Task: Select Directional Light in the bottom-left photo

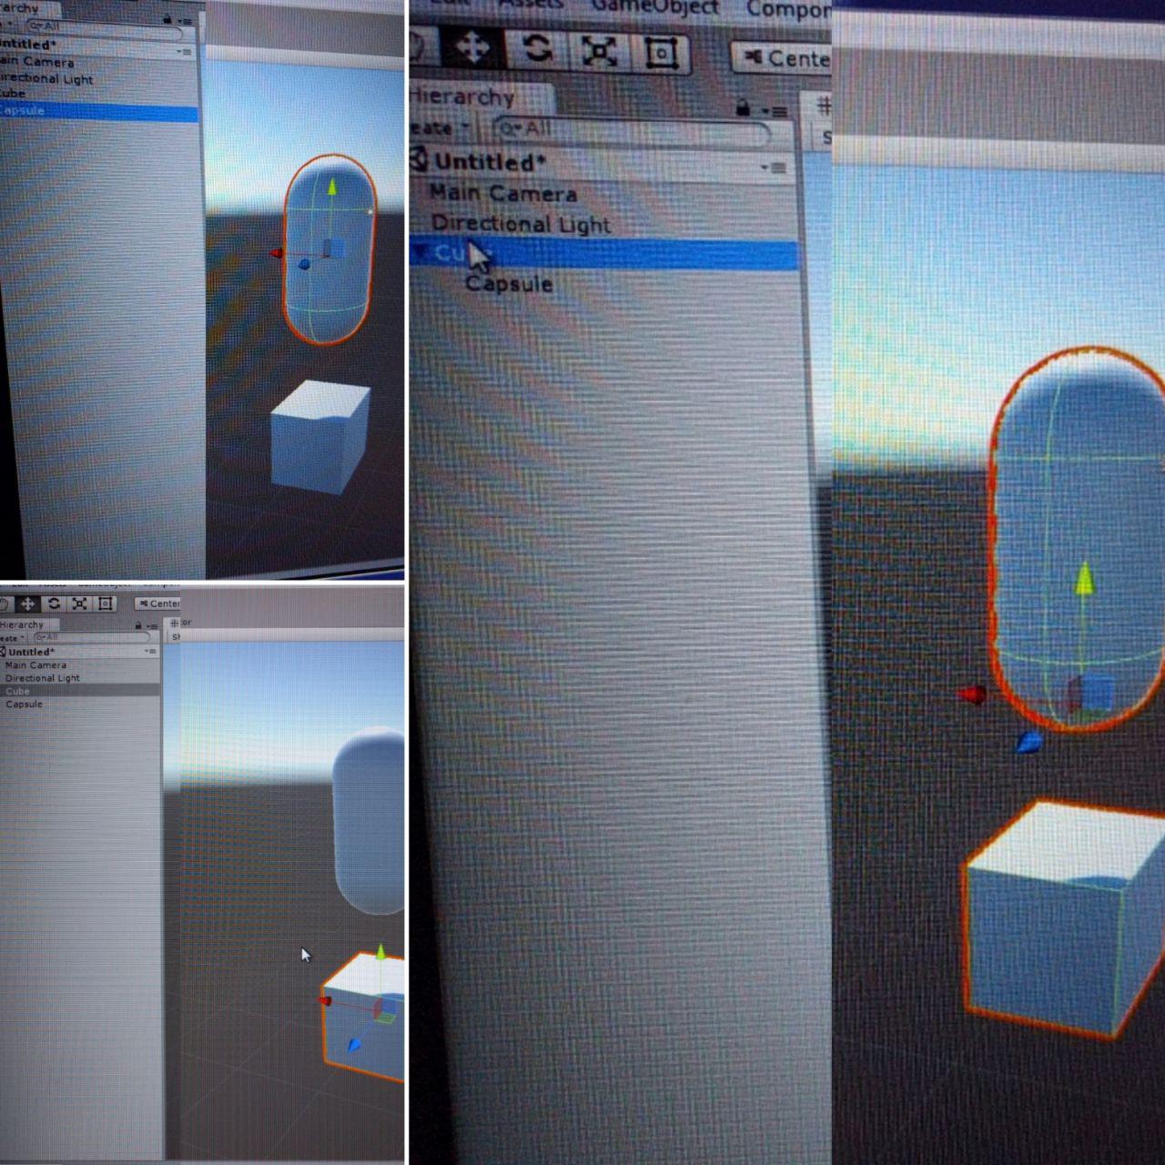Action: [x=42, y=678]
